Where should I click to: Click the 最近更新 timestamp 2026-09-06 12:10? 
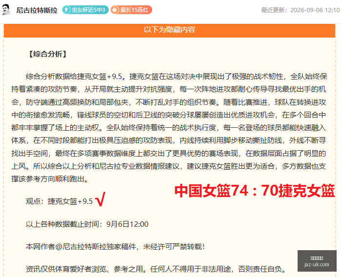pos(301,10)
